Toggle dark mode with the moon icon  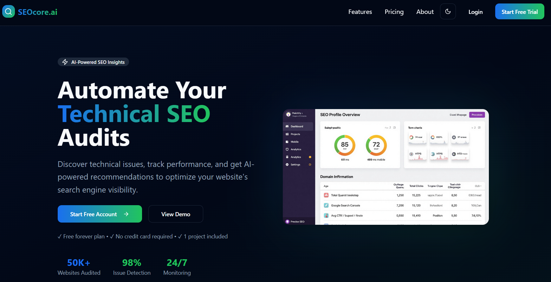click(448, 12)
